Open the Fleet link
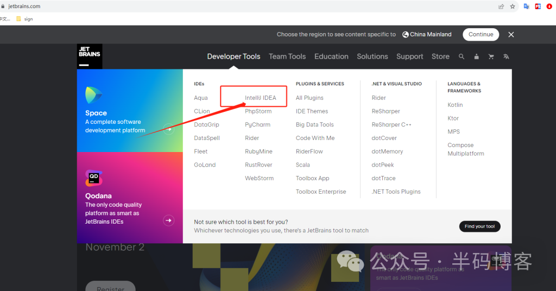Image resolution: width=556 pixels, height=291 pixels. pyautogui.click(x=201, y=151)
